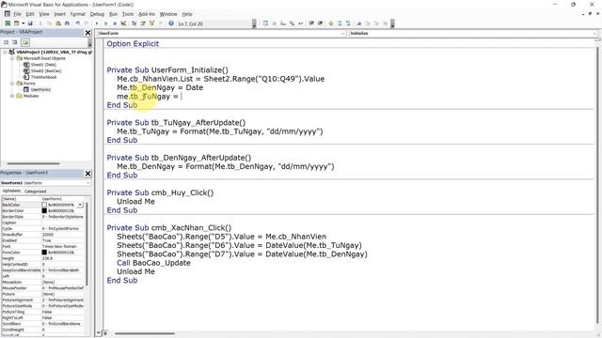Toggle Design Mode icon
The image size is (602, 338).
(x=123, y=23)
